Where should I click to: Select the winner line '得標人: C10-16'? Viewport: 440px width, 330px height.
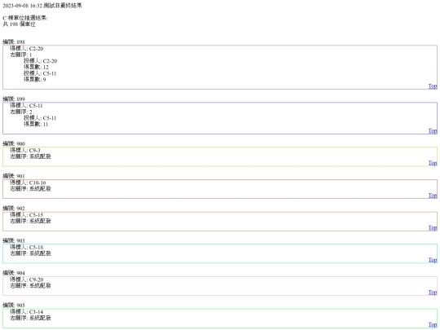[28, 183]
